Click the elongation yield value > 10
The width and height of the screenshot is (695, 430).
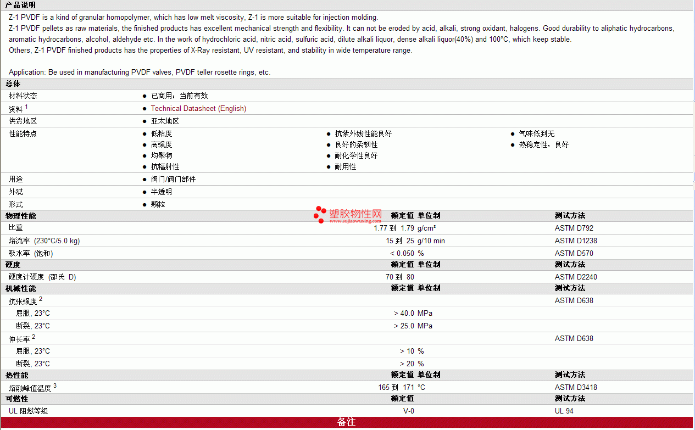coord(407,351)
